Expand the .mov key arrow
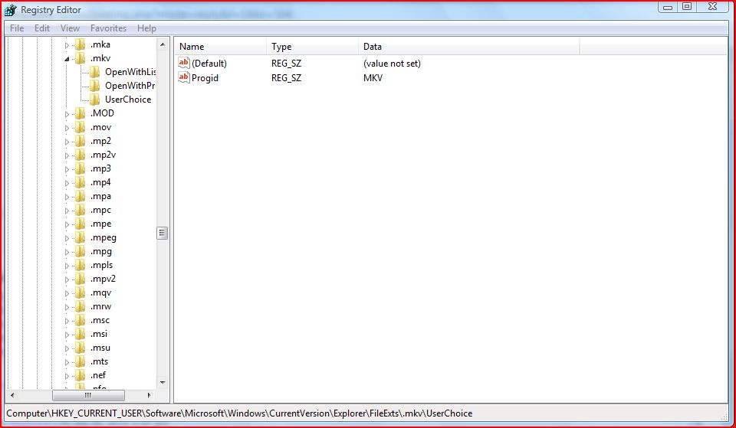736x428 pixels. 67,128
